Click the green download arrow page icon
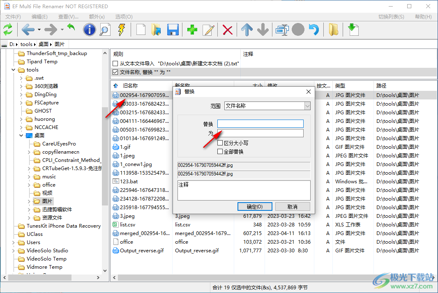The image size is (438, 293). (353, 30)
